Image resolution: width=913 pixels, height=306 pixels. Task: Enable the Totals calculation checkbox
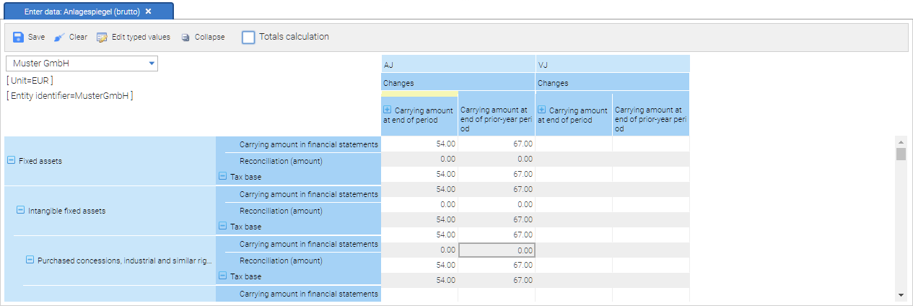click(248, 38)
